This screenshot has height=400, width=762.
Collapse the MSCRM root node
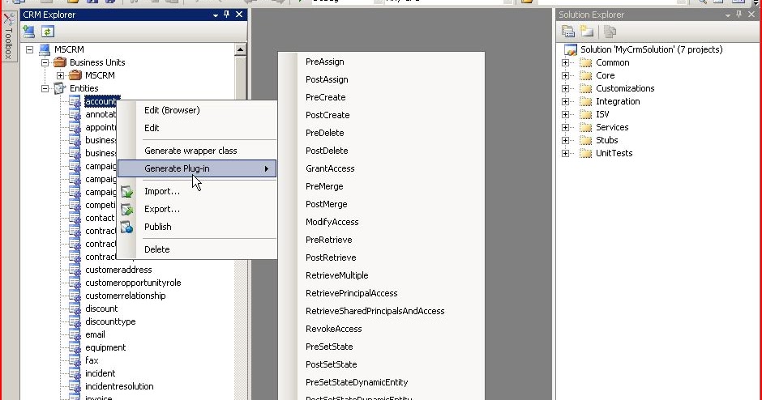[30, 49]
